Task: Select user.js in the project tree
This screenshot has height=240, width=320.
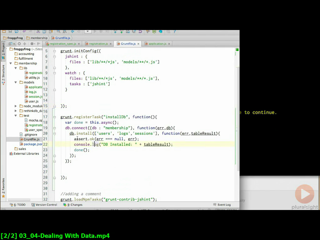Action: 32,102
